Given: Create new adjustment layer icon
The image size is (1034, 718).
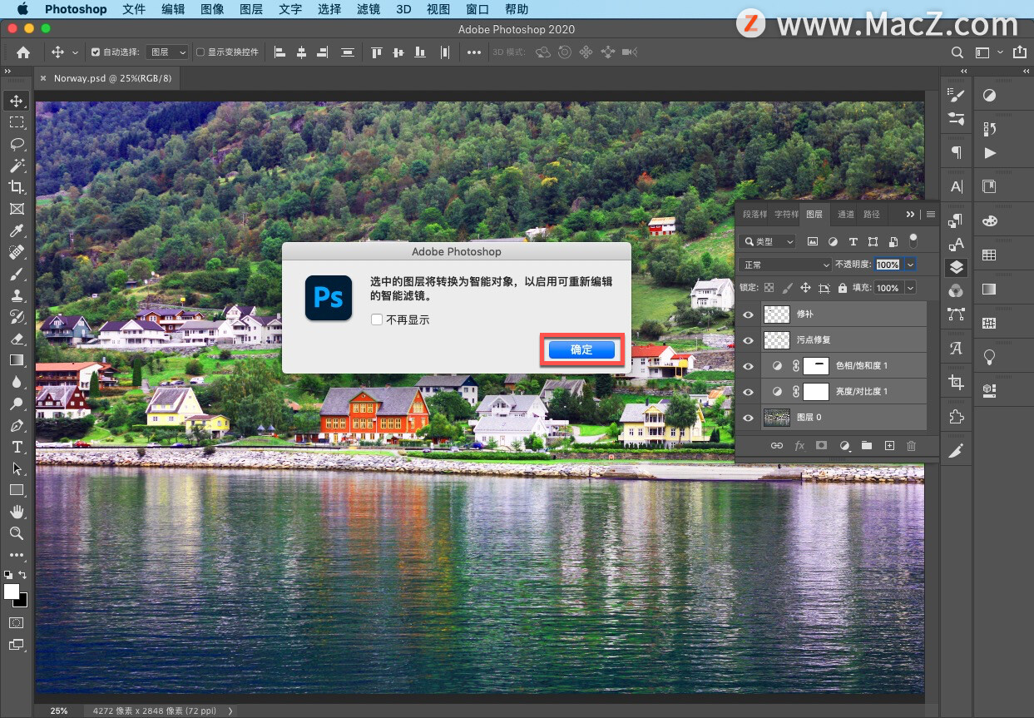Looking at the screenshot, I should pos(844,446).
